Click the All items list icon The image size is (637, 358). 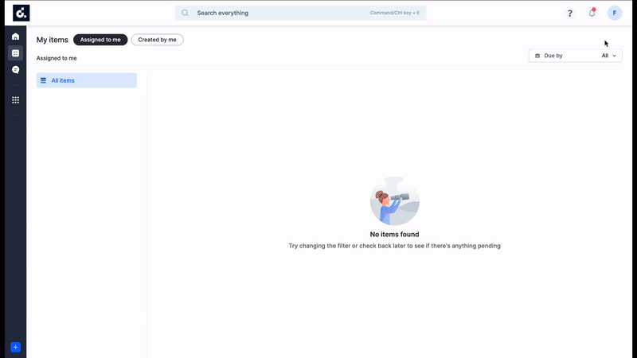[43, 80]
